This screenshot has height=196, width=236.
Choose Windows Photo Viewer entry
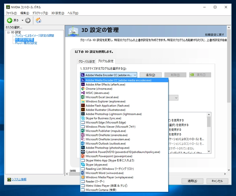pyautogui.click(x=124, y=127)
